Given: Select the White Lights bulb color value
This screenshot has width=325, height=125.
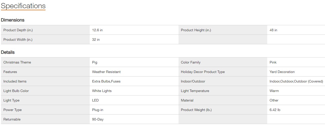Looking at the screenshot, I should click(x=102, y=91).
